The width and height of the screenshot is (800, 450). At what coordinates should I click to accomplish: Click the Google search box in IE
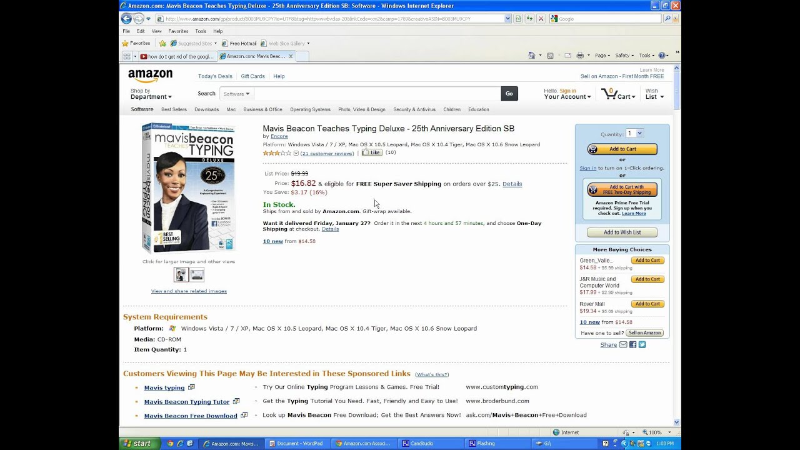point(605,19)
